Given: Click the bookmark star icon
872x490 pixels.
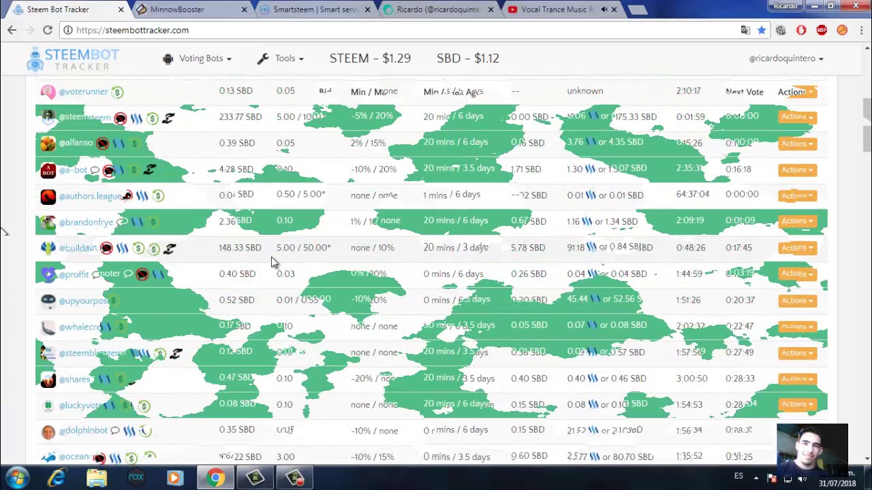Looking at the screenshot, I should click(762, 30).
